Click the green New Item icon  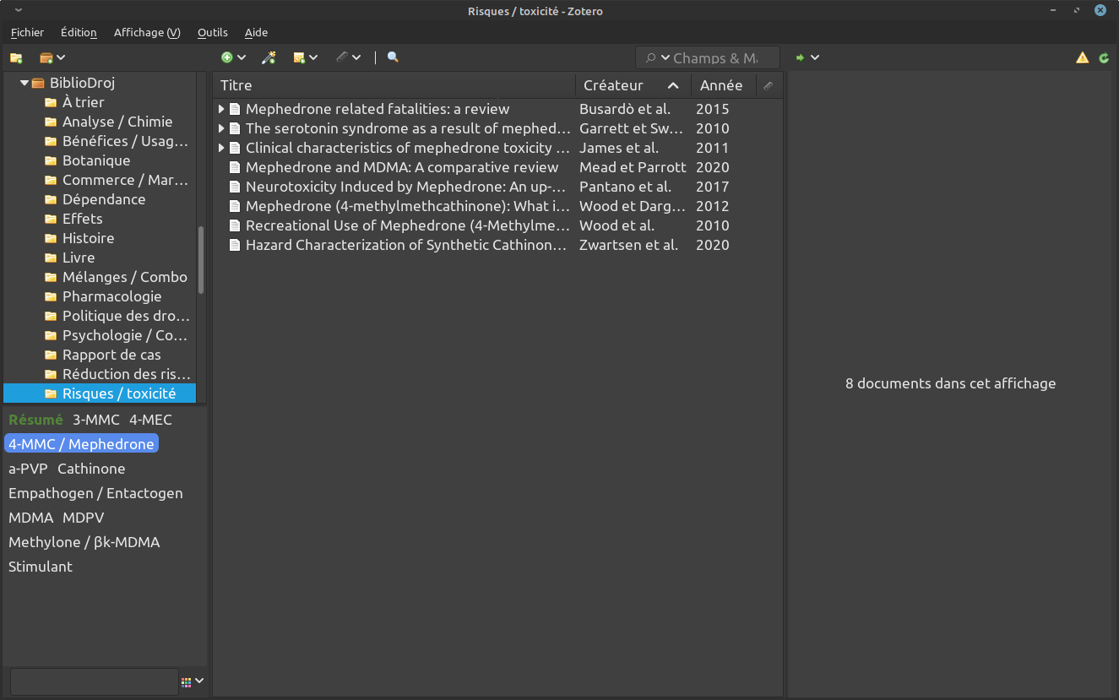click(x=226, y=57)
